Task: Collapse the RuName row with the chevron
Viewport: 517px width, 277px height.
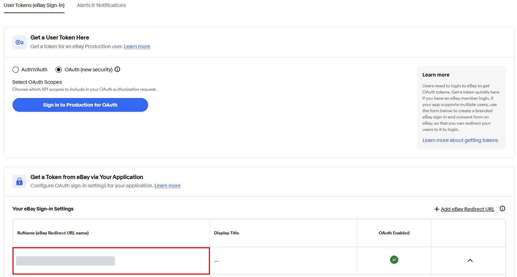Action: pos(470,260)
